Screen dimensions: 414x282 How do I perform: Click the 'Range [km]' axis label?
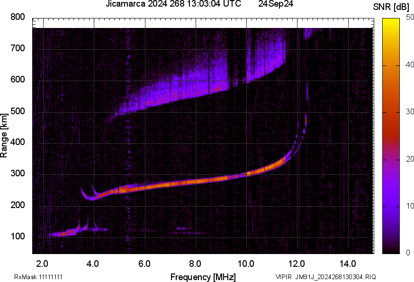click(4, 136)
